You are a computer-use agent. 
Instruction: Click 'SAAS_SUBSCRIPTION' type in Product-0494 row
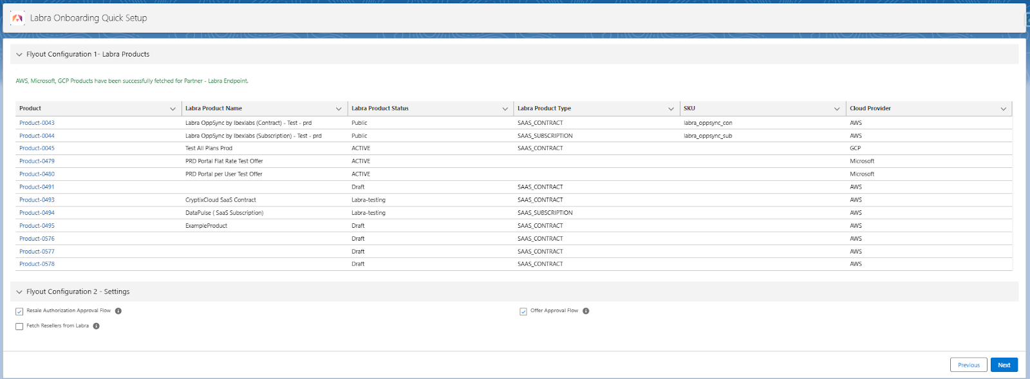pyautogui.click(x=545, y=213)
